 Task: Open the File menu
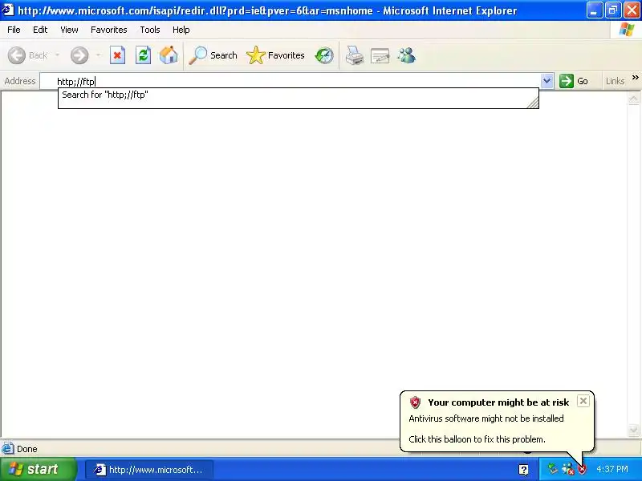tap(14, 30)
